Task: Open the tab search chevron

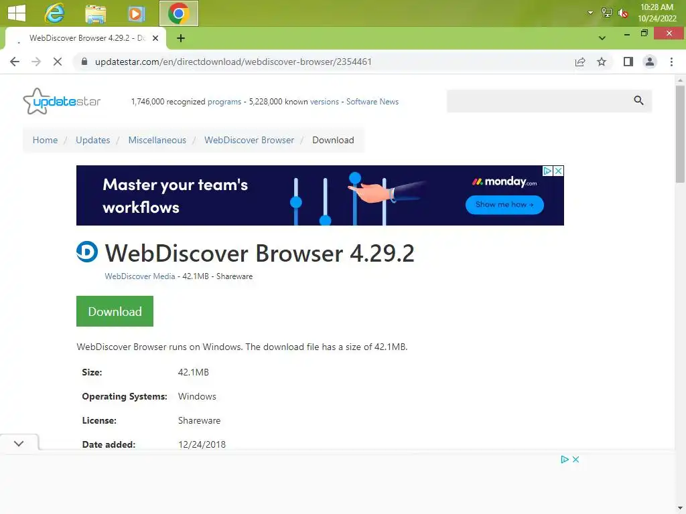Action: [x=602, y=38]
